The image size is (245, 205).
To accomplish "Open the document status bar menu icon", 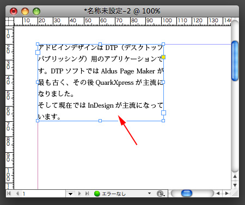I will click(161, 194).
